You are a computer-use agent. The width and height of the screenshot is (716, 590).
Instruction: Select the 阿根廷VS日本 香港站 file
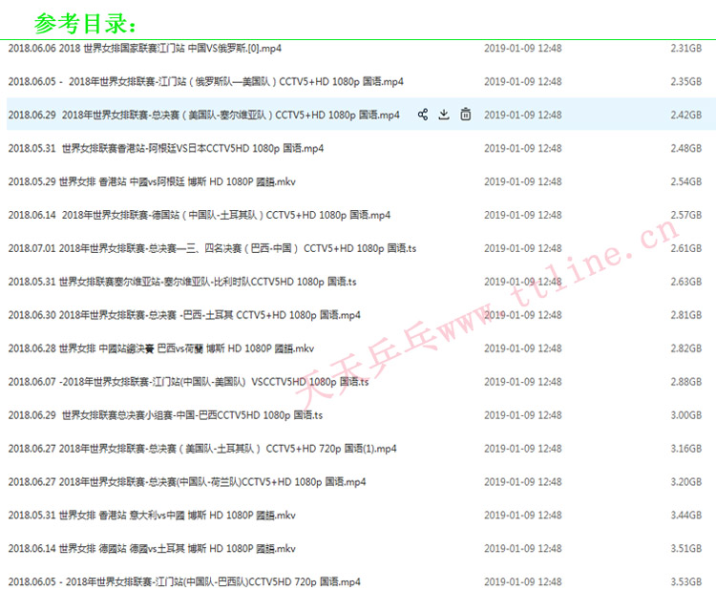(x=166, y=148)
